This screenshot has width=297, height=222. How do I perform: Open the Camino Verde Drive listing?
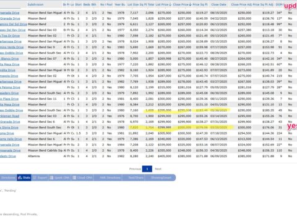[12, 47]
